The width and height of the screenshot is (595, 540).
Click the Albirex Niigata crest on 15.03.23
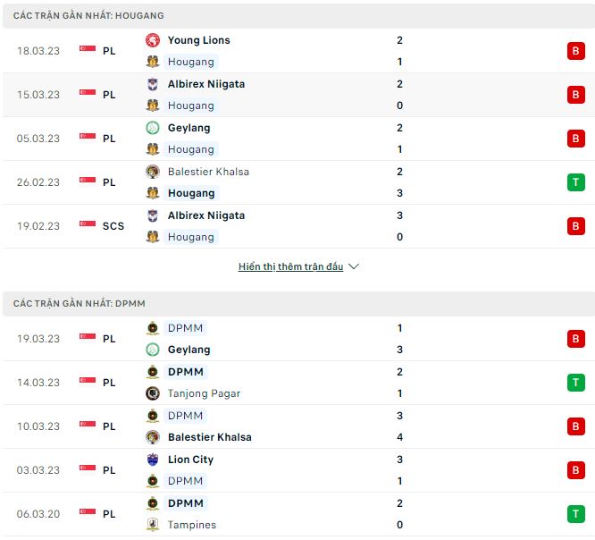[x=153, y=84]
